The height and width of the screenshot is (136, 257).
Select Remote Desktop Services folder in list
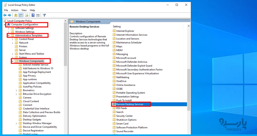(x=129, y=104)
